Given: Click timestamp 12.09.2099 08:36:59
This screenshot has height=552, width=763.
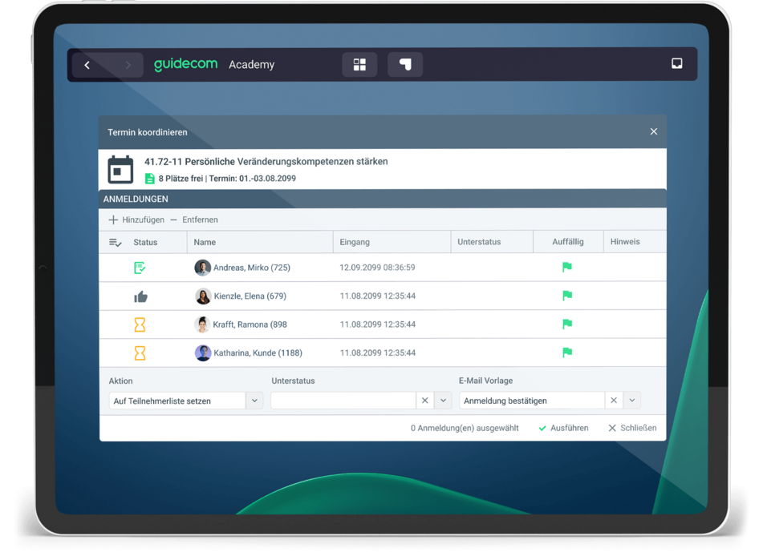Looking at the screenshot, I should (x=377, y=268).
